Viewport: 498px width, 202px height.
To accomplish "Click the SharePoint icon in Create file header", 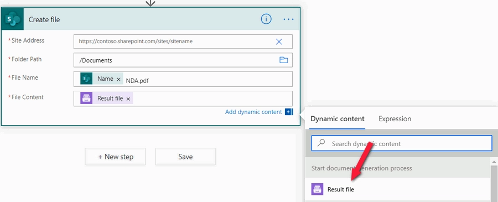I will [13, 19].
